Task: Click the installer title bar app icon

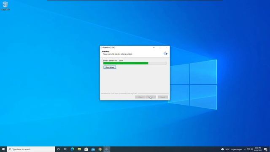Action: tap(102, 48)
